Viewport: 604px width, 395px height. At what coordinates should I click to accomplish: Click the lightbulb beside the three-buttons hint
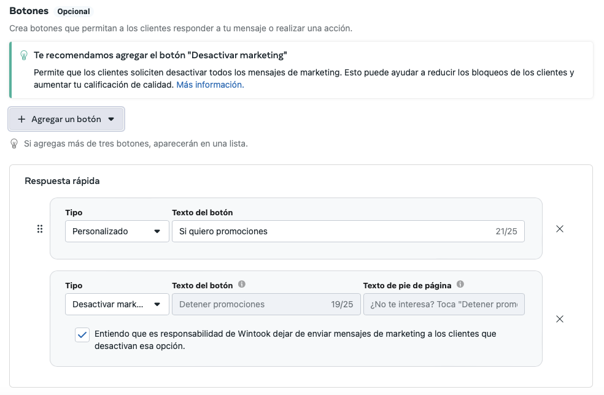pyautogui.click(x=14, y=144)
